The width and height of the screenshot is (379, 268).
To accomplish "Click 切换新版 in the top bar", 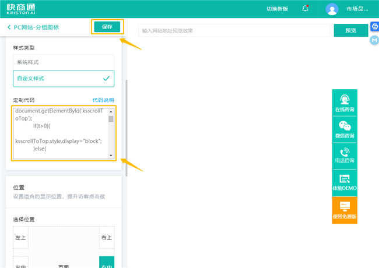I will 277,9.
